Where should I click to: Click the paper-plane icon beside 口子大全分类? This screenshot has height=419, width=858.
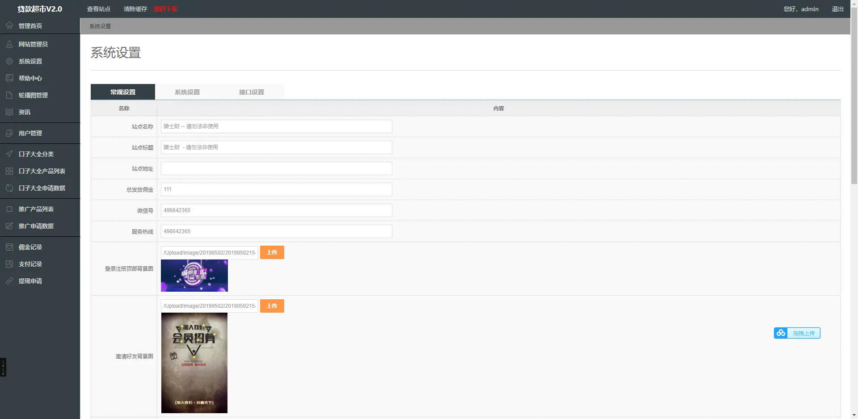[9, 154]
